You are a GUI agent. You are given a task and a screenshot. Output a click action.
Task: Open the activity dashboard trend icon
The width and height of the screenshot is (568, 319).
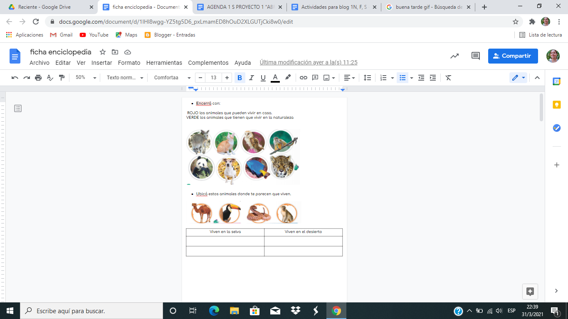point(454,56)
